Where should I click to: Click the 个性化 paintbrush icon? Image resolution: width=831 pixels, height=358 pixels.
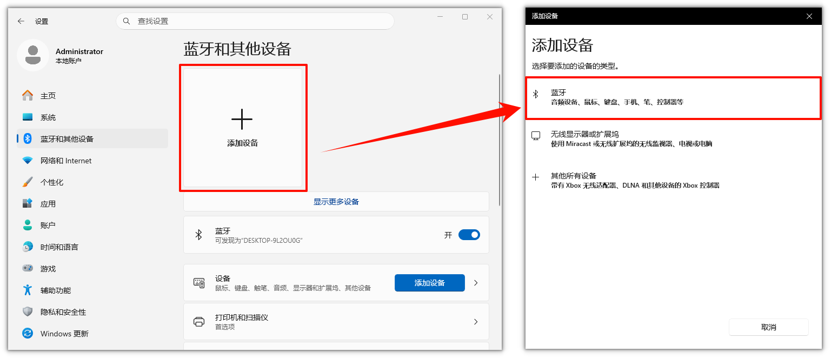pyautogui.click(x=28, y=182)
